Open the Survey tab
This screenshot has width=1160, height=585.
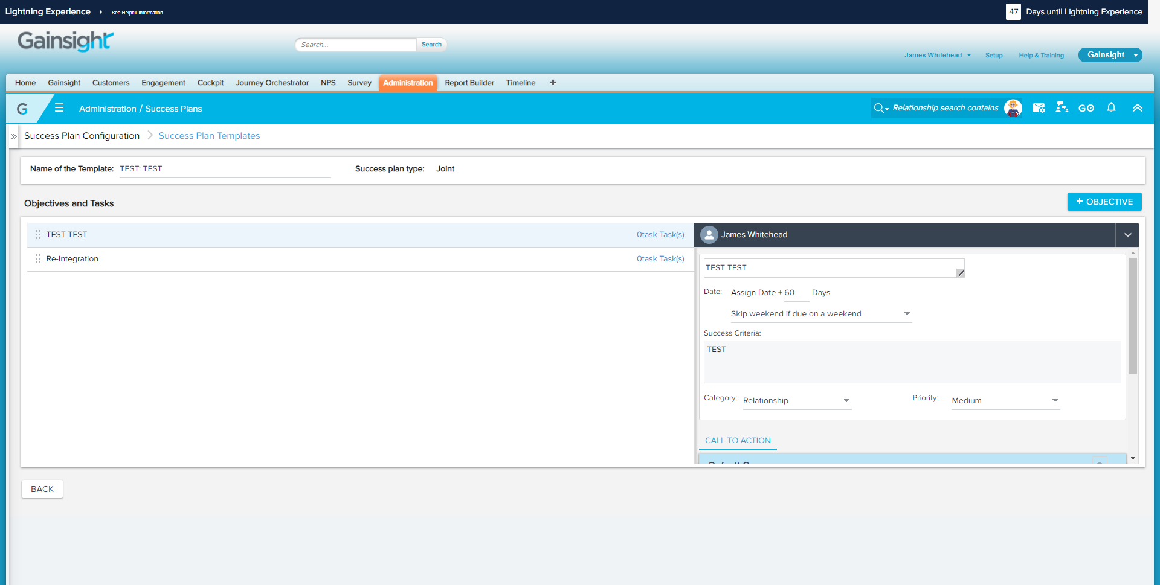tap(359, 83)
